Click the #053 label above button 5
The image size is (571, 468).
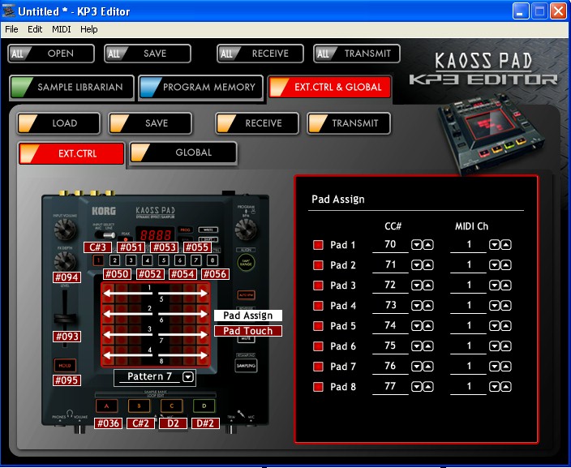(165, 247)
